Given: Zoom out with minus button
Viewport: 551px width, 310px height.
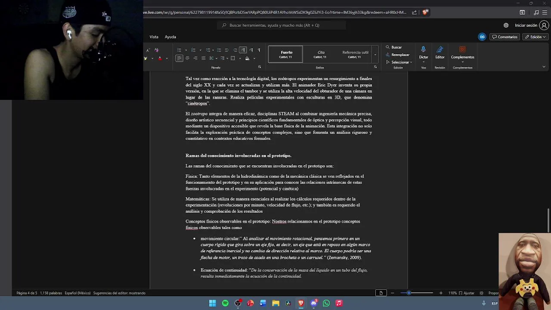Looking at the screenshot, I should tap(392, 293).
